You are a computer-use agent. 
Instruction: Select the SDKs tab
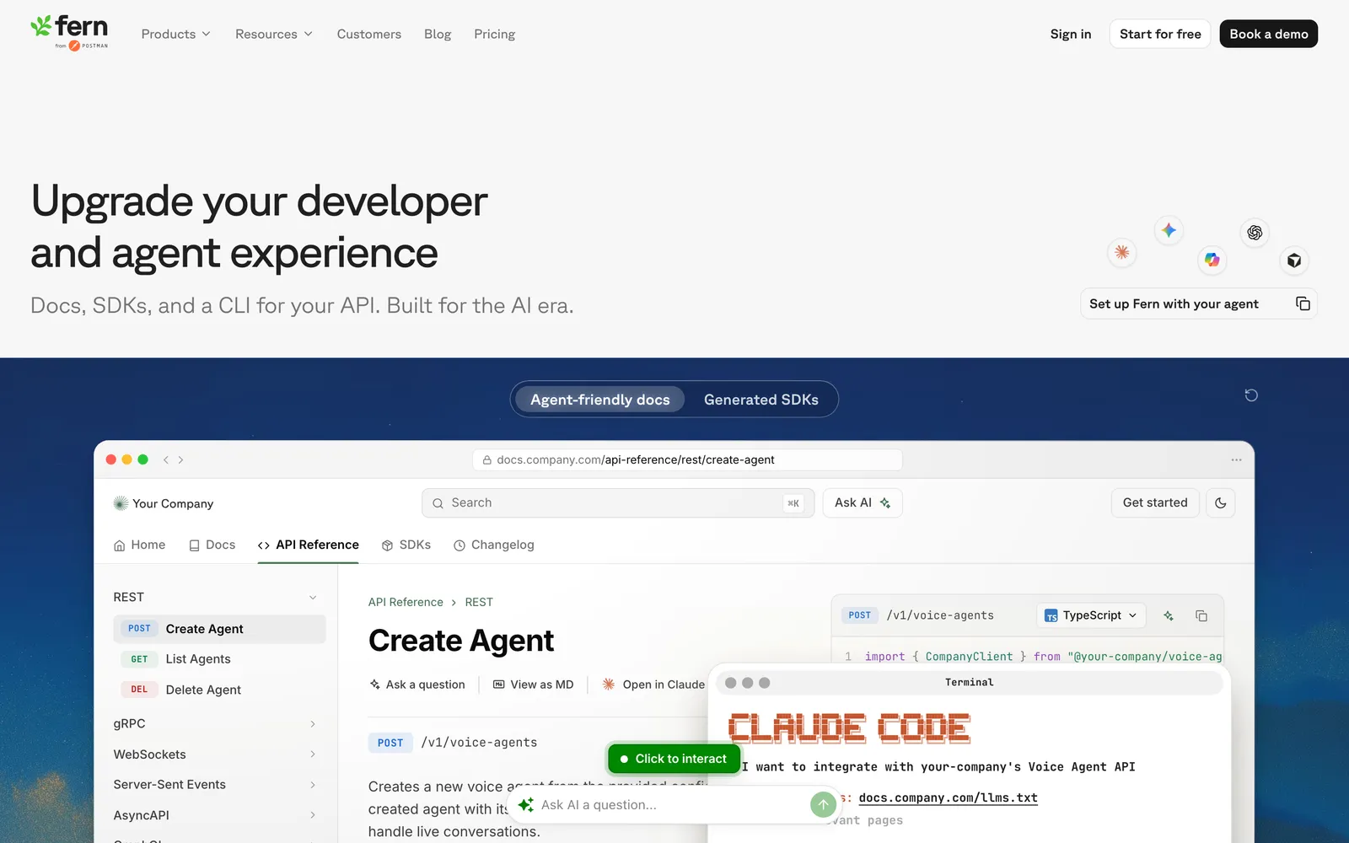(x=406, y=545)
